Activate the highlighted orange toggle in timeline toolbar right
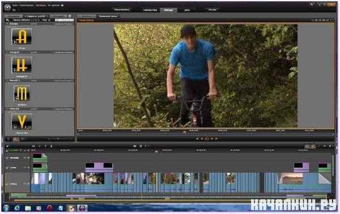The width and height of the screenshot is (340, 214). tap(313, 147)
